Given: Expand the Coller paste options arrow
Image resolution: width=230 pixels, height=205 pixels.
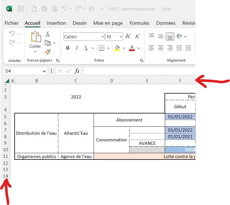Looking at the screenshot, I should tap(35, 52).
